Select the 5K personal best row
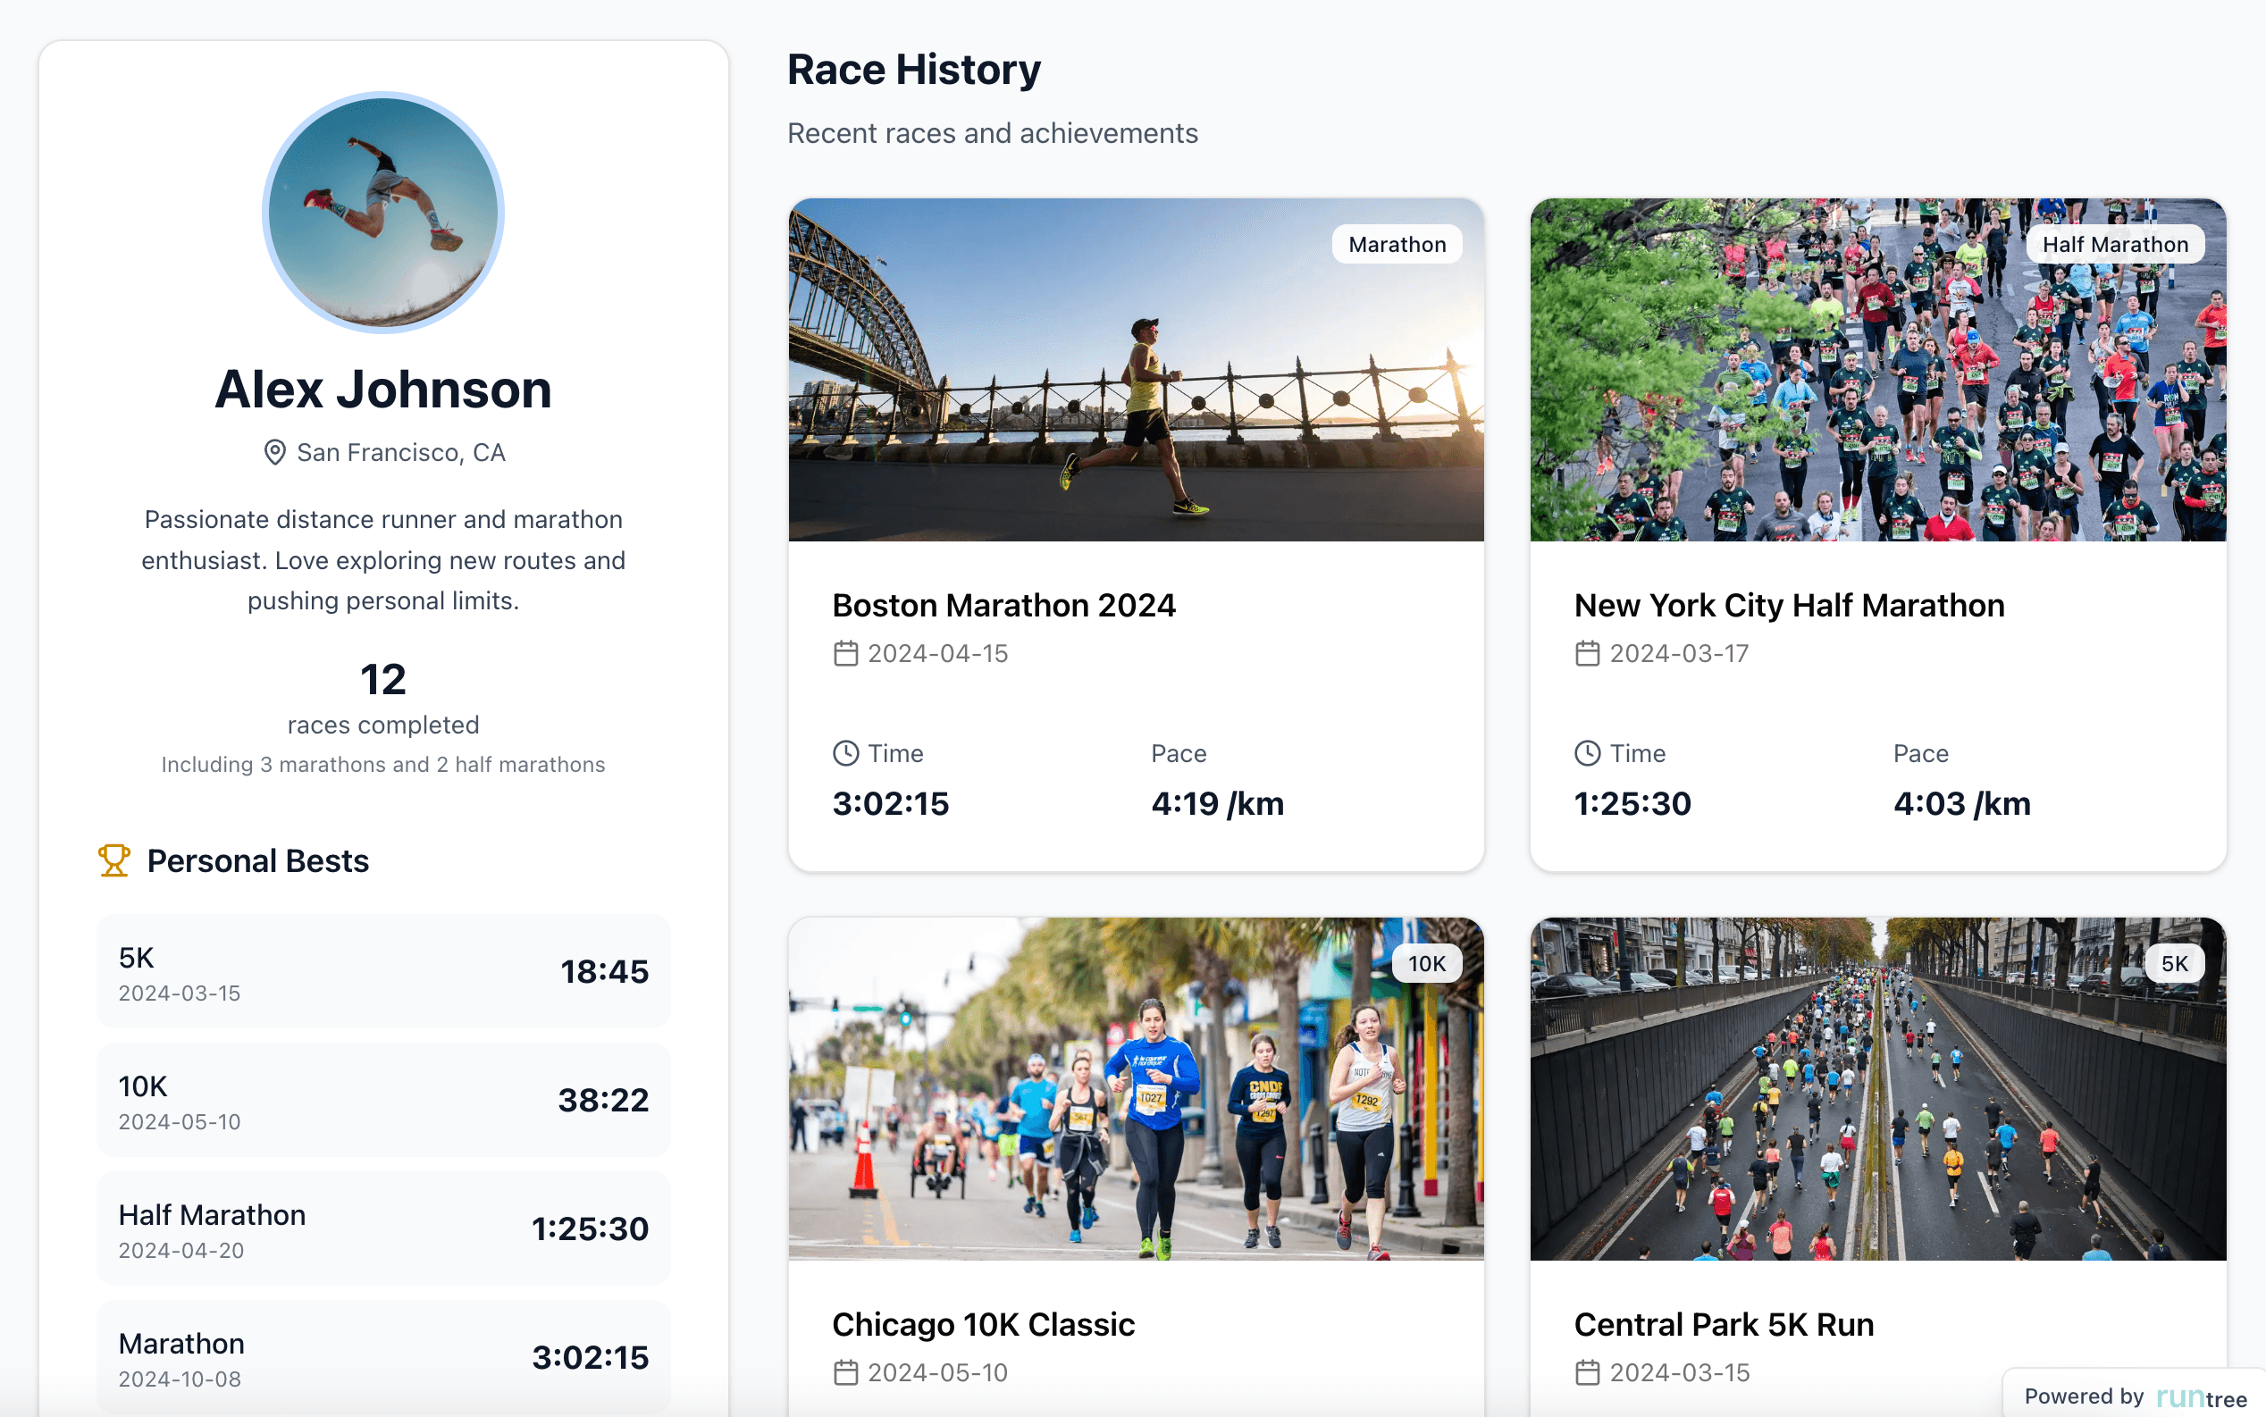The height and width of the screenshot is (1417, 2266). click(382, 972)
